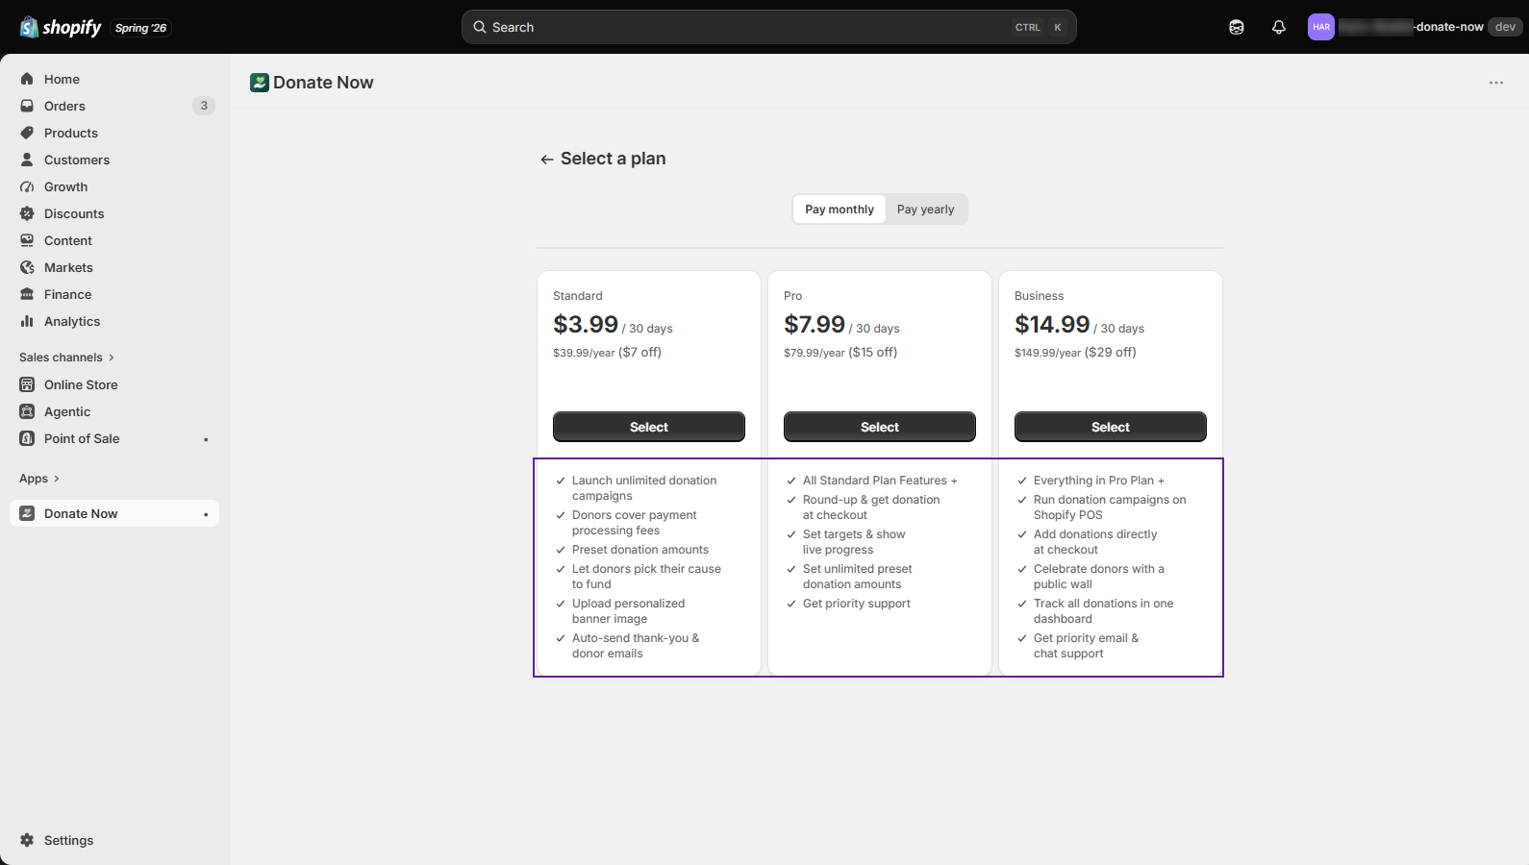Click the Content image icon
Screen dimensions: 1529x865
pos(27,240)
